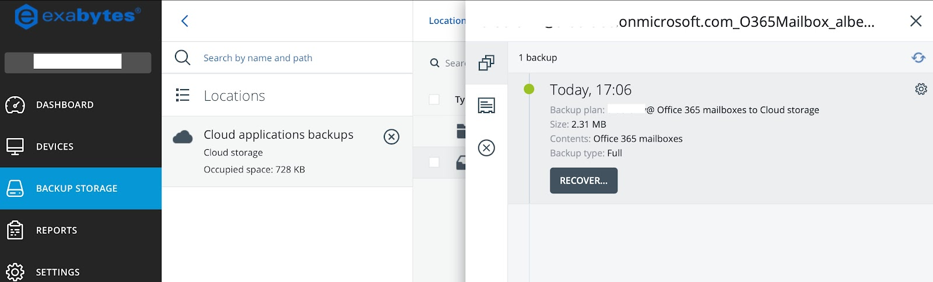The image size is (933, 282).
Task: Open the Reports section
Action: pos(80,231)
